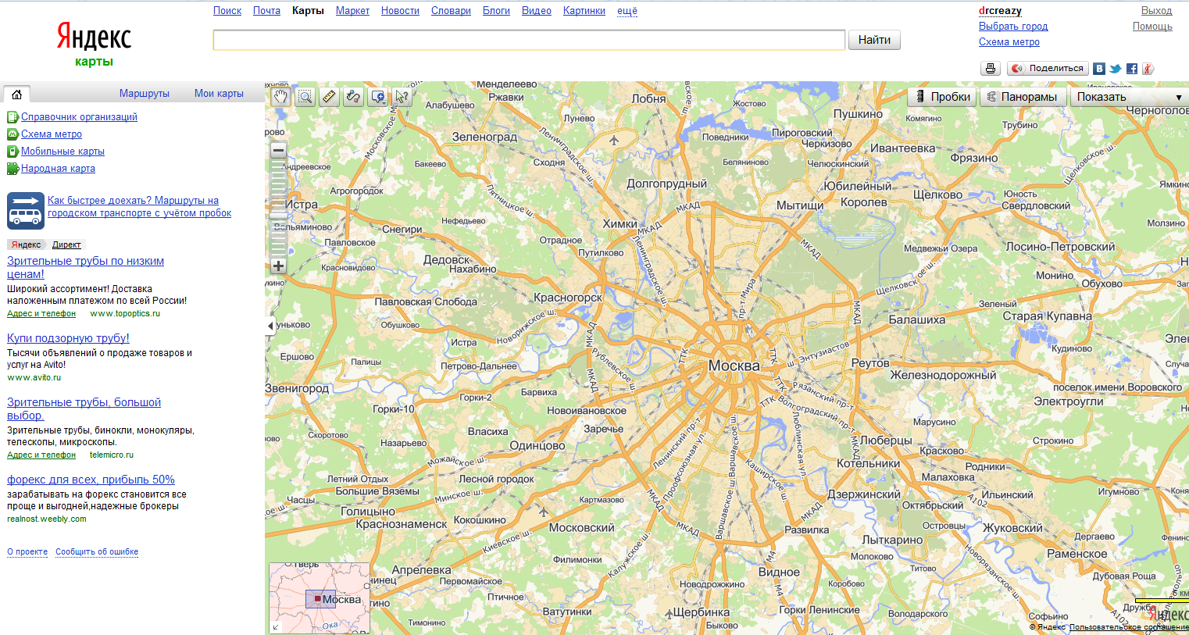Screen dimensions: 1189x635
Task: Open the add placemark tool with plus sign
Action: click(x=378, y=97)
